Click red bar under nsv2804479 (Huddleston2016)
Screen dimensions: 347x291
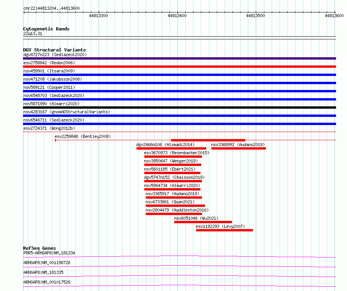coord(174,214)
